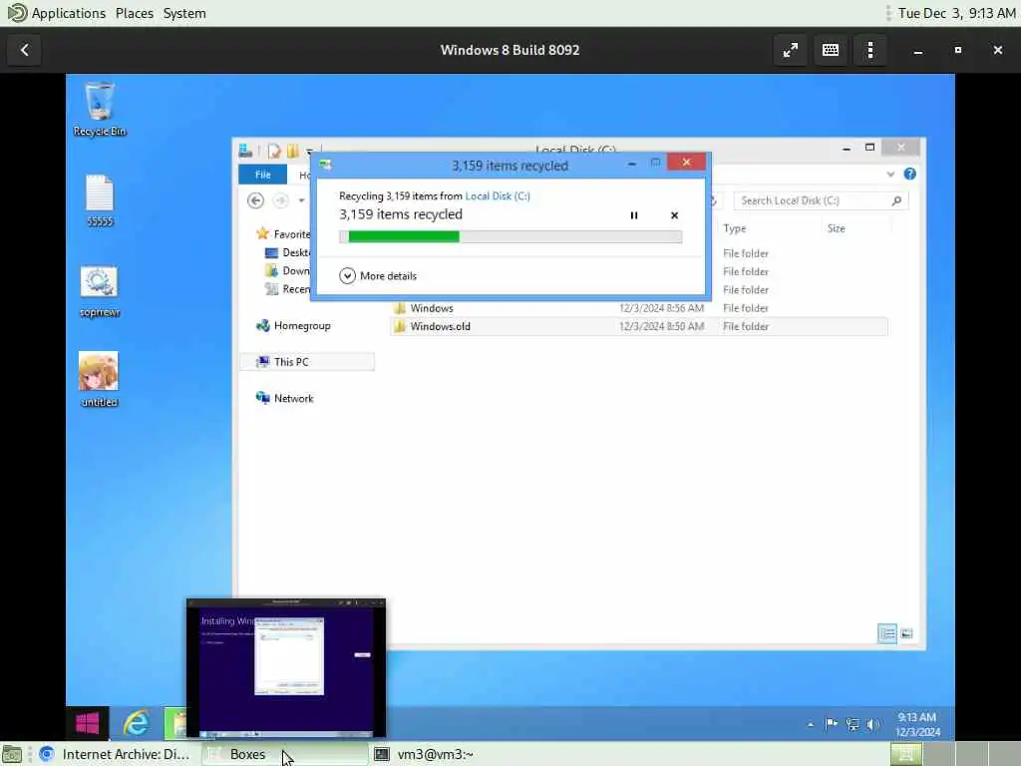This screenshot has width=1021, height=766.
Task: Open Desktop in Favorites list
Action: pyautogui.click(x=288, y=252)
